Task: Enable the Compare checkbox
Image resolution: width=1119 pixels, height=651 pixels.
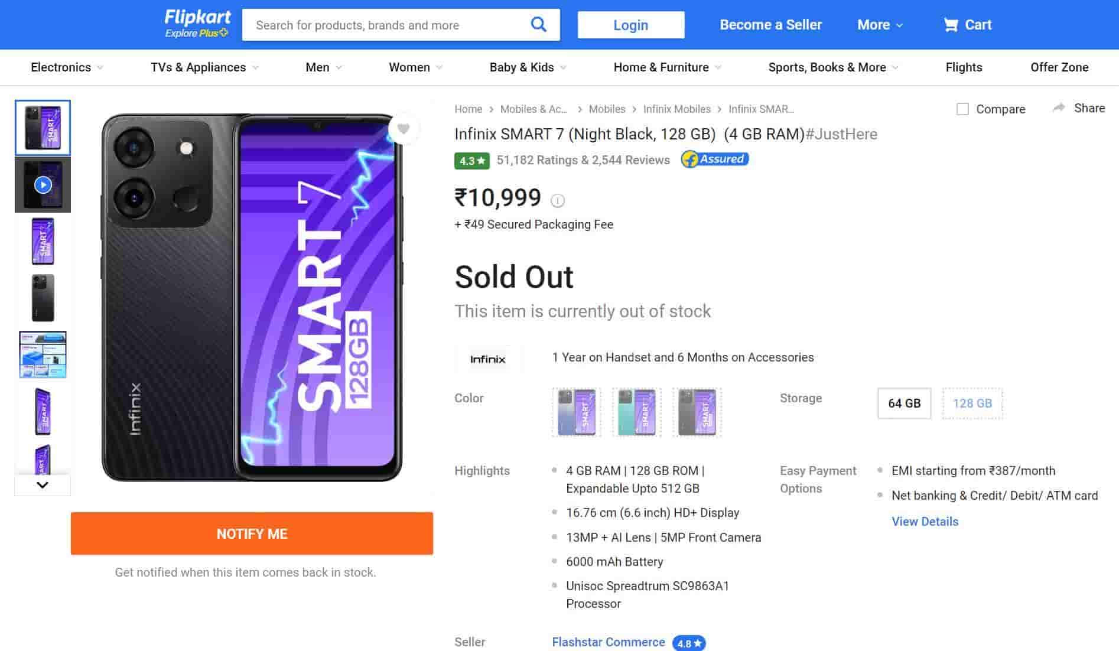Action: tap(962, 109)
